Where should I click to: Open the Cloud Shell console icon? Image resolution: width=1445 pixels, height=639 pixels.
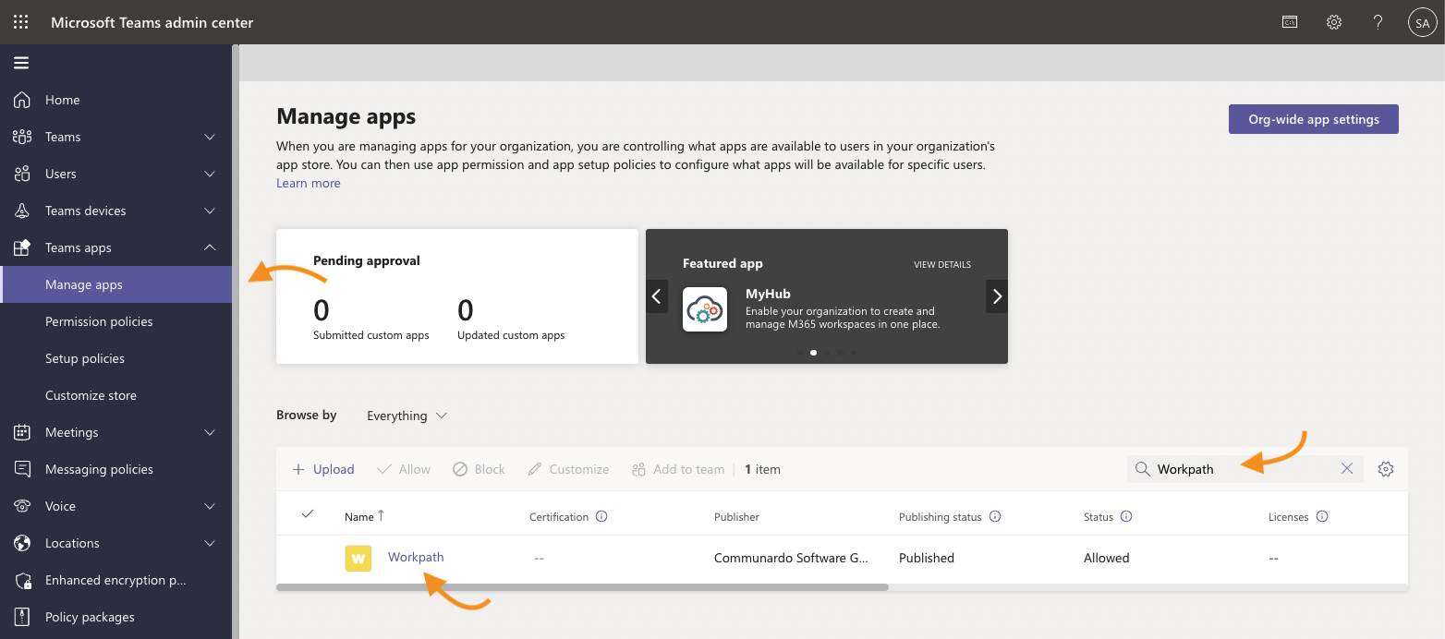pos(1290,22)
